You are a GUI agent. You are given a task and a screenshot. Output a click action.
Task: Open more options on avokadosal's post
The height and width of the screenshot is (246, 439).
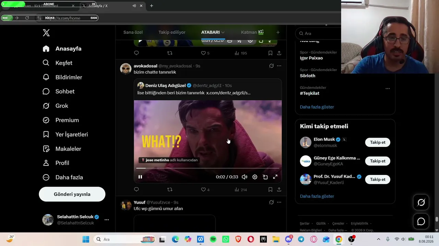tap(279, 66)
